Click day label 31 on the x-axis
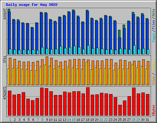The height and width of the screenshot is (123, 157). pos(147,120)
